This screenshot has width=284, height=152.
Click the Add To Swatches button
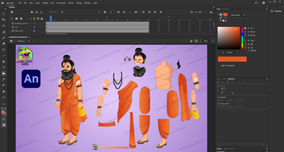tap(228, 65)
